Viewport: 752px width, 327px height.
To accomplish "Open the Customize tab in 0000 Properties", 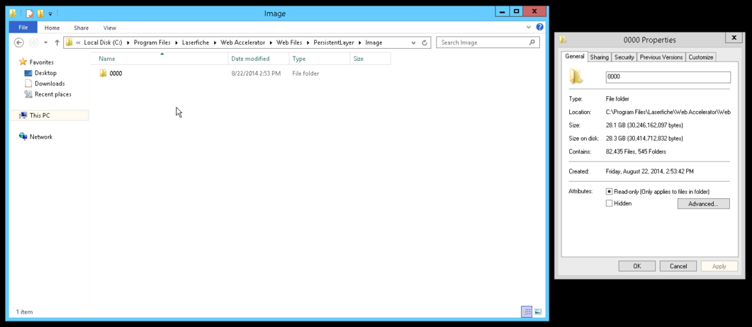I will [x=701, y=57].
